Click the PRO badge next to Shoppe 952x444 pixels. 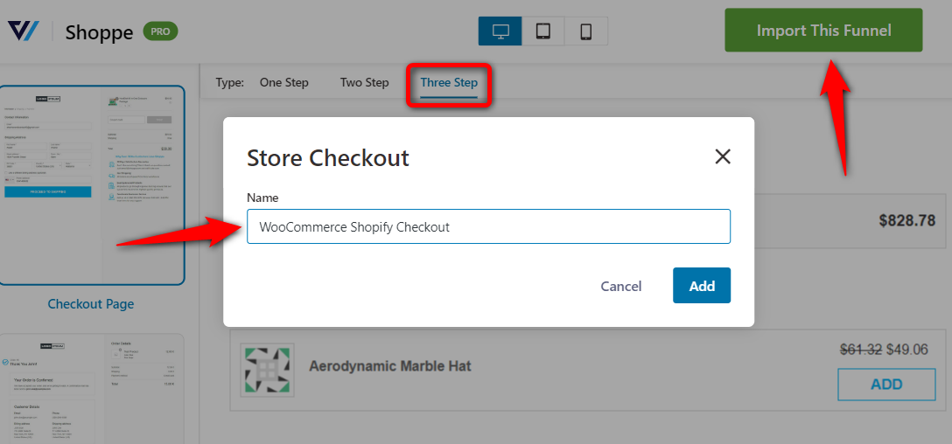160,31
